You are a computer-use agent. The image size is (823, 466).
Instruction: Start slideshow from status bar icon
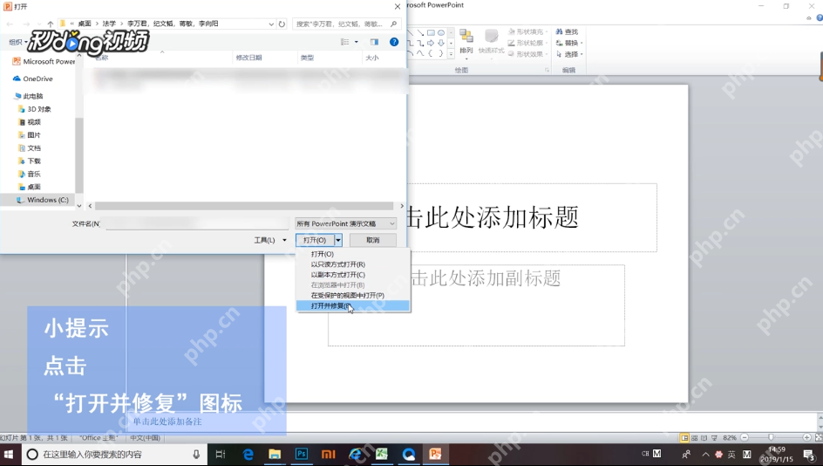714,437
